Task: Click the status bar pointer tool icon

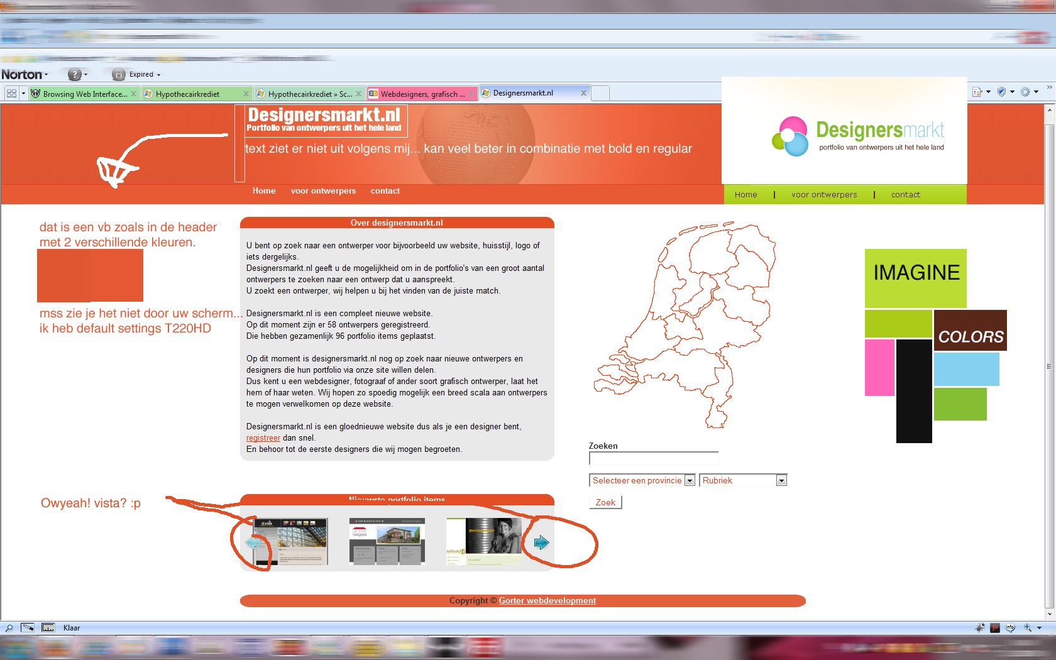Action: [28, 628]
